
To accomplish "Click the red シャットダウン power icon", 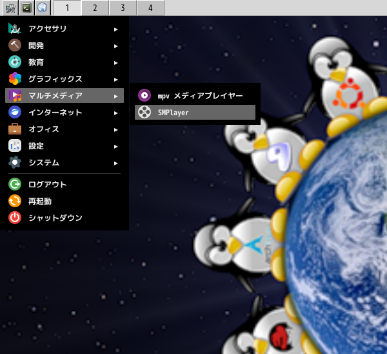I will click(x=15, y=218).
